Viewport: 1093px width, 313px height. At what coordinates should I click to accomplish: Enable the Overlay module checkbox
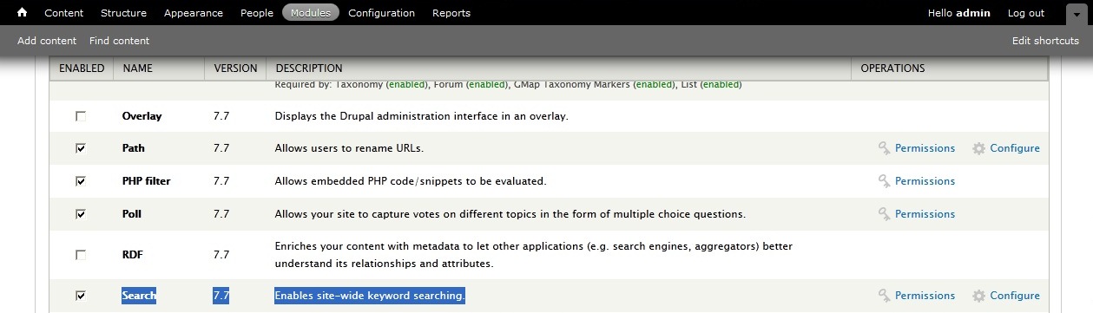tap(81, 116)
